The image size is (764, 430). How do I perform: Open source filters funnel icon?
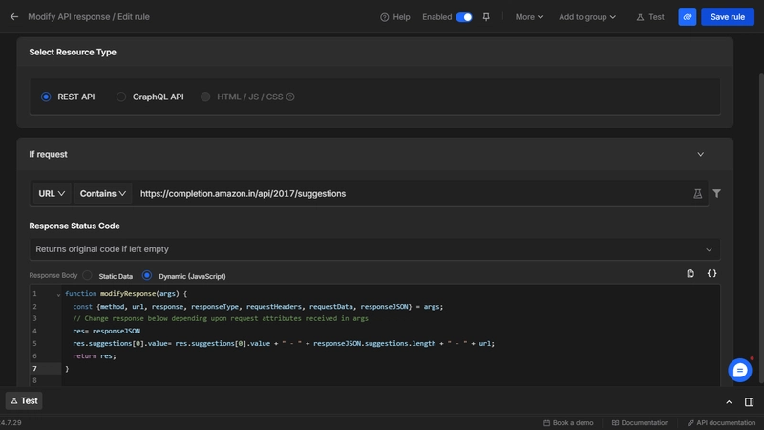click(717, 194)
